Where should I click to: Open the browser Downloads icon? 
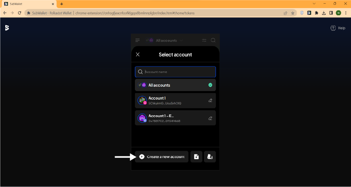tap(324, 13)
